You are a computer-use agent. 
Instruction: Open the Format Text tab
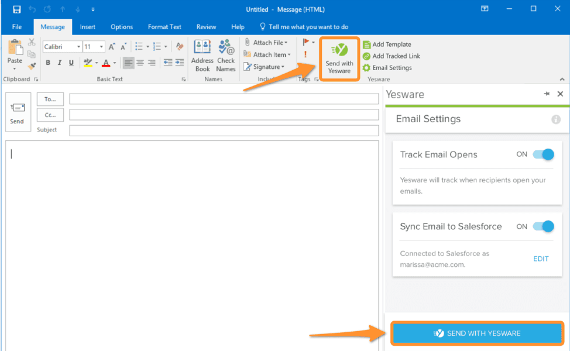coord(164,27)
